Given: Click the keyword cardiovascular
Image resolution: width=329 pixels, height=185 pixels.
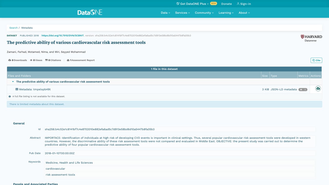Looking at the screenshot, I should click(x=180, y=169).
